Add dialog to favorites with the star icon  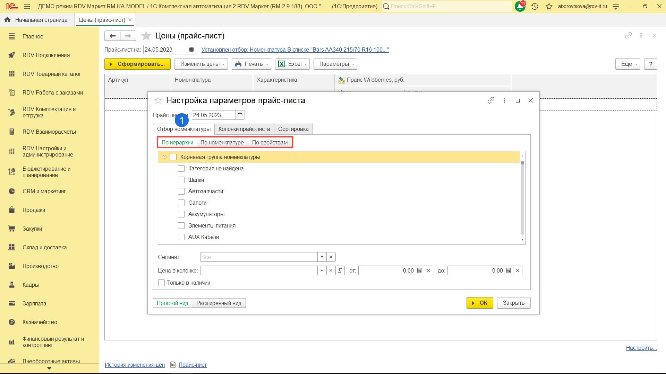coord(158,100)
